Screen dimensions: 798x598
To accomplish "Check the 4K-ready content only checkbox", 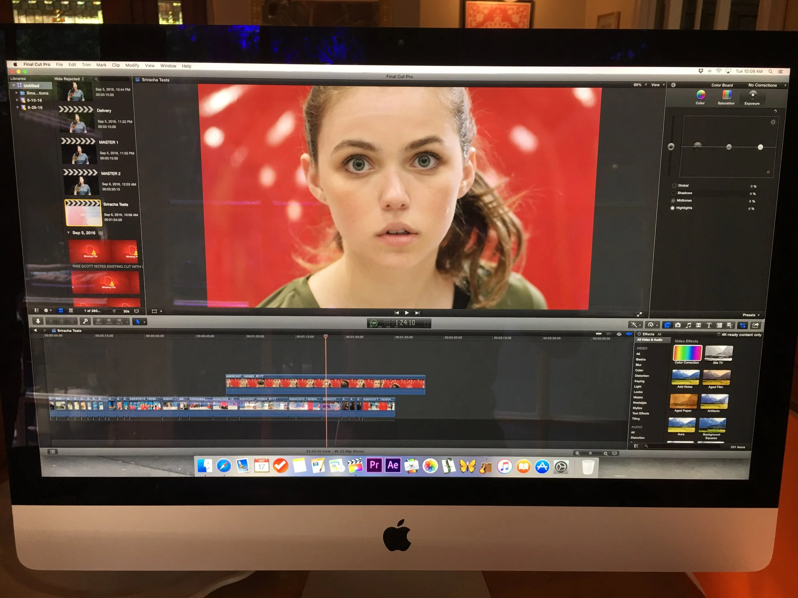I will coord(719,335).
